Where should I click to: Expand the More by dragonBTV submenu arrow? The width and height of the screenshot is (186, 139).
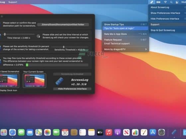point(146,49)
